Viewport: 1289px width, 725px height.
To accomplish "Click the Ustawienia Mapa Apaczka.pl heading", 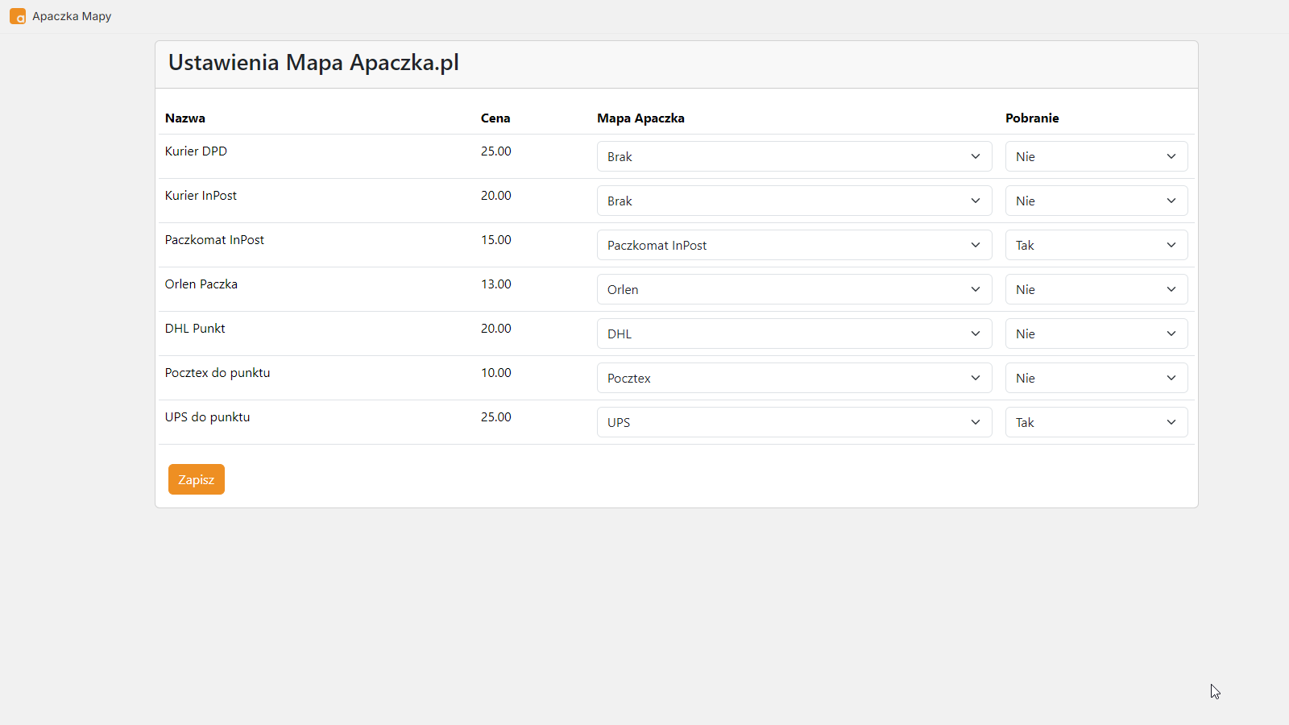I will coord(313,63).
